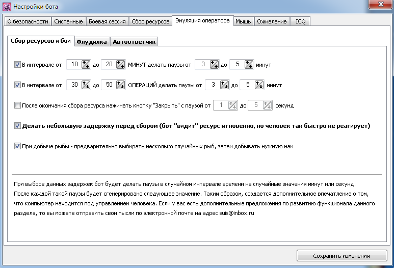The width and height of the screenshot is (394, 268).
Task: Open the 'Мышь' tab
Action: [243, 21]
